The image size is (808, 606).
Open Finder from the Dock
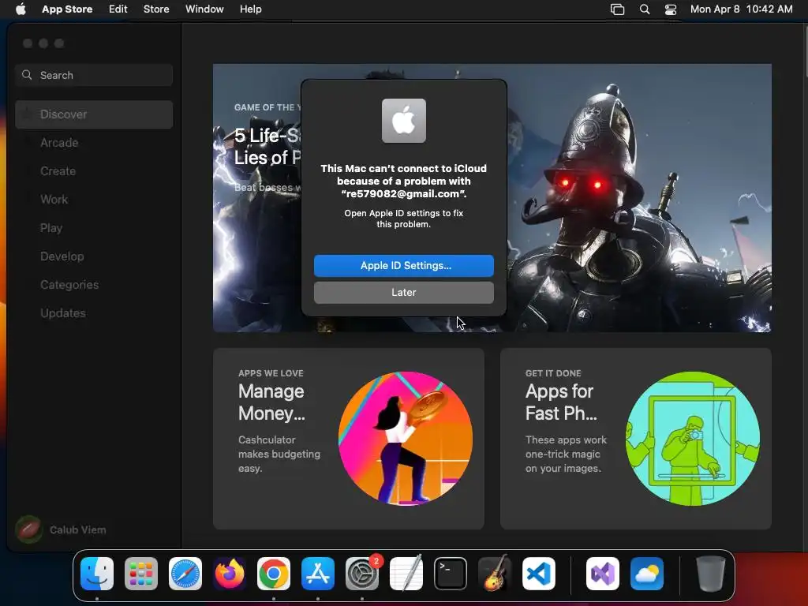click(97, 574)
